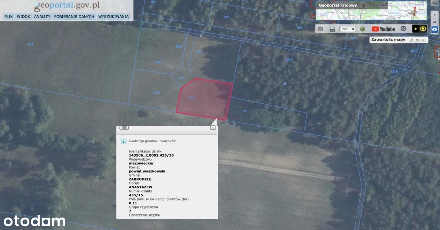The height and width of the screenshot is (230, 440).
Task: Open the map legend icon in toolbar
Action: point(320,29)
